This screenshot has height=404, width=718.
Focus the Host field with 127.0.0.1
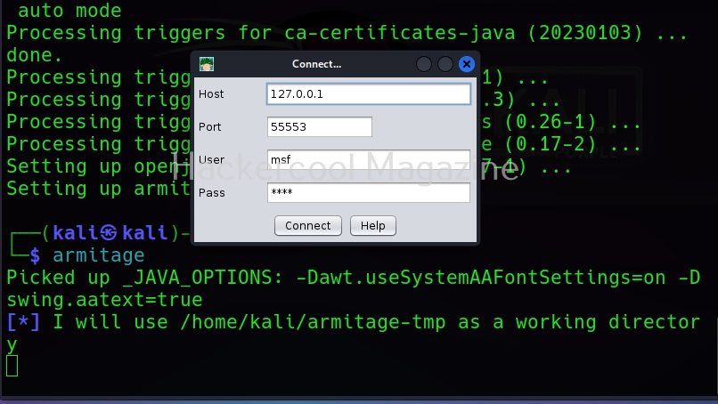click(x=368, y=93)
